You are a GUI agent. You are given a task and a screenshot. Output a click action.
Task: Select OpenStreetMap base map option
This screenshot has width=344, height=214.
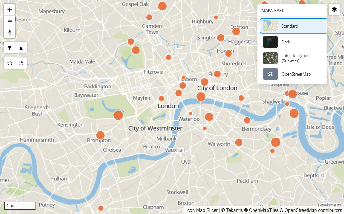(x=293, y=74)
